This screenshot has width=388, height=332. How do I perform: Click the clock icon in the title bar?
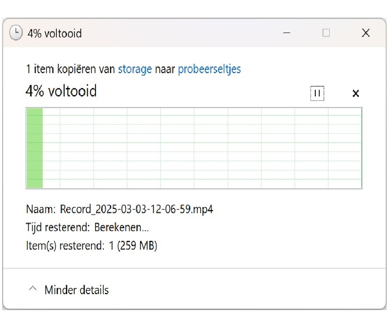click(16, 33)
